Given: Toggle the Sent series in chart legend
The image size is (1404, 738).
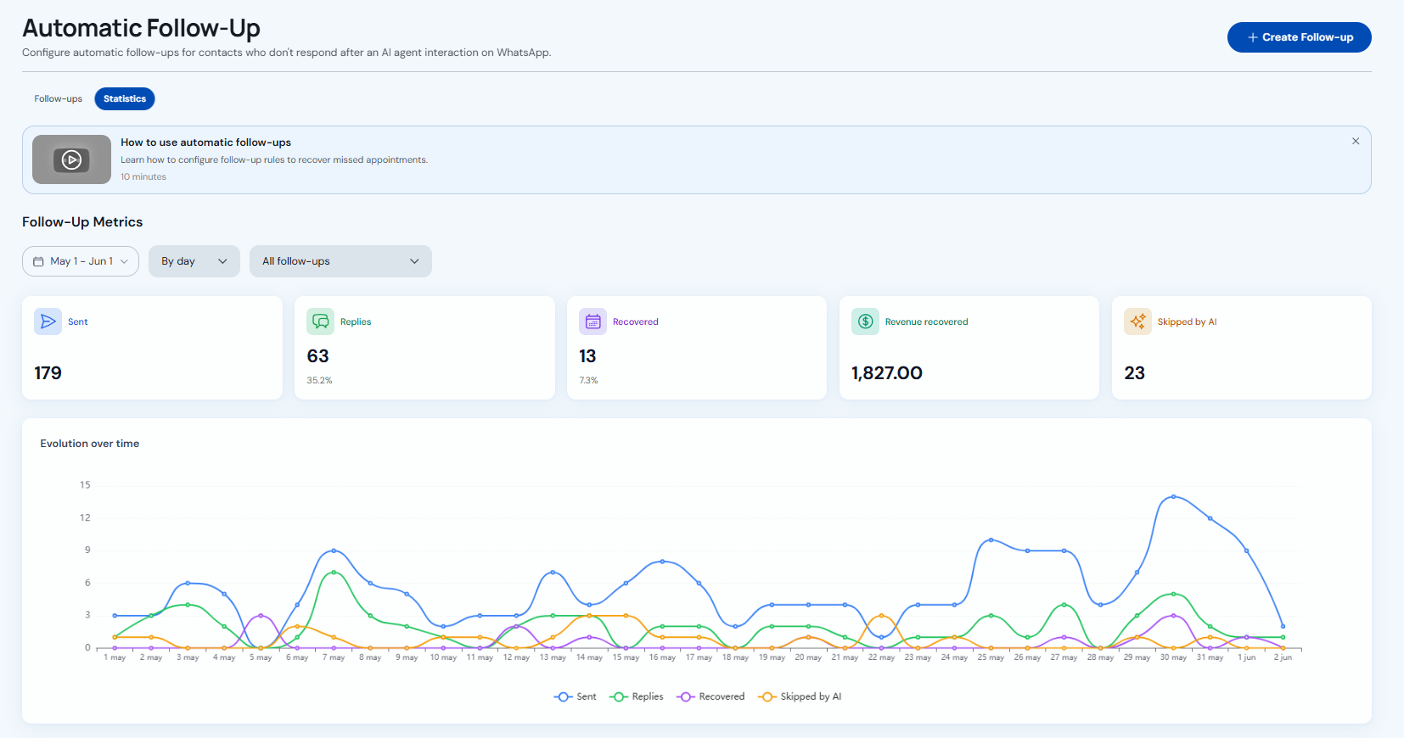Looking at the screenshot, I should (x=575, y=696).
